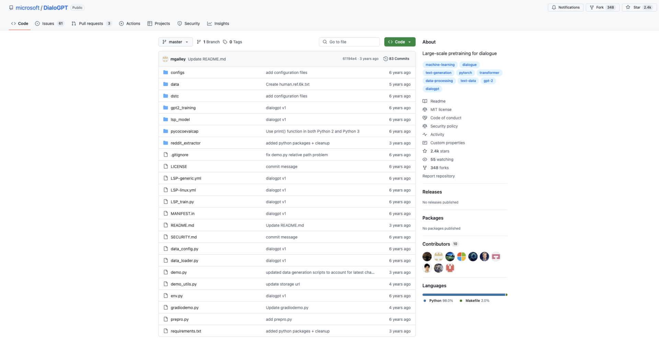Click the microsoft organization link
Viewport: 659px width, 340px height.
(27, 8)
